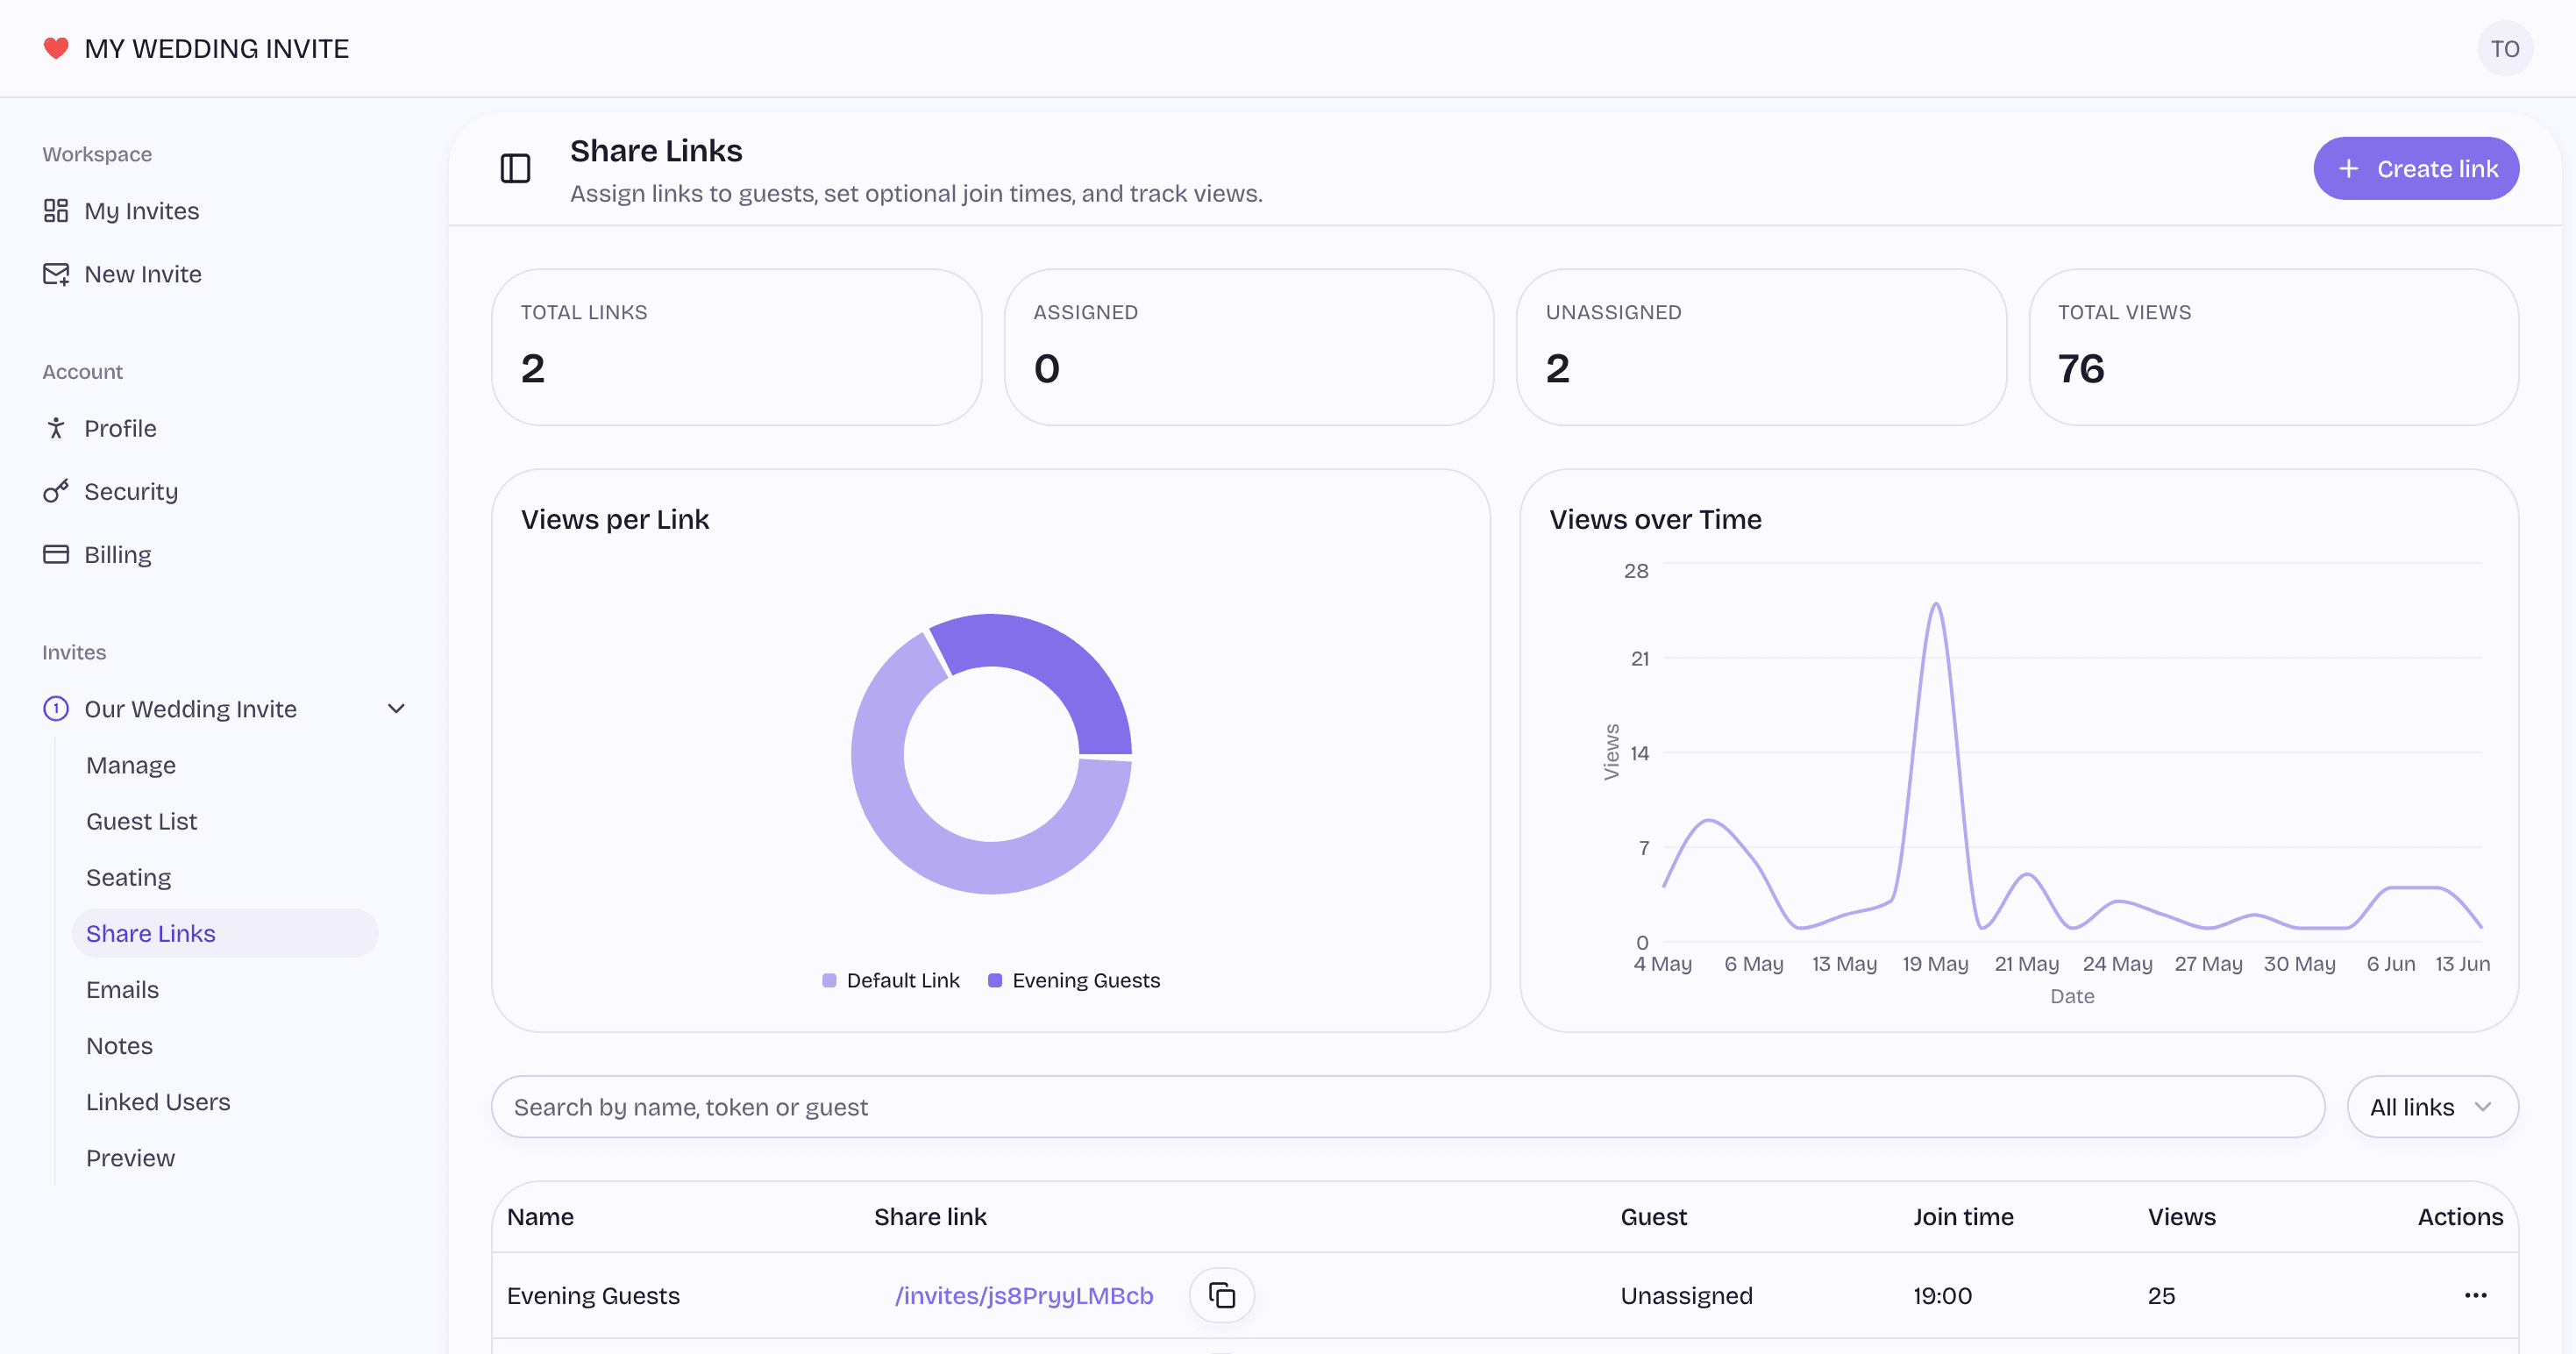Open the Linked Users subpage
Screen dimensions: 2576x1354
158,1101
